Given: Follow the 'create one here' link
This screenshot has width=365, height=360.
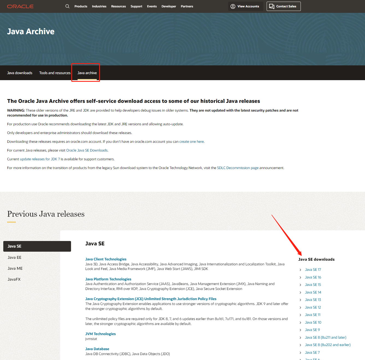Looking at the screenshot, I should click(192, 141).
